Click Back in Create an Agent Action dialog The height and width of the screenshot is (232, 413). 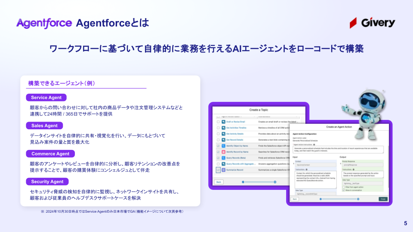click(295, 199)
